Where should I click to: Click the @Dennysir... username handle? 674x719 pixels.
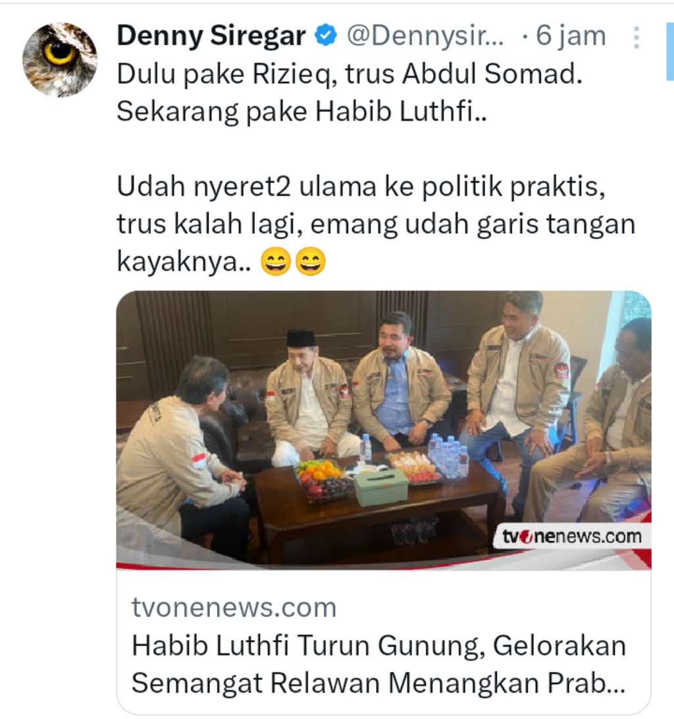coord(425,36)
